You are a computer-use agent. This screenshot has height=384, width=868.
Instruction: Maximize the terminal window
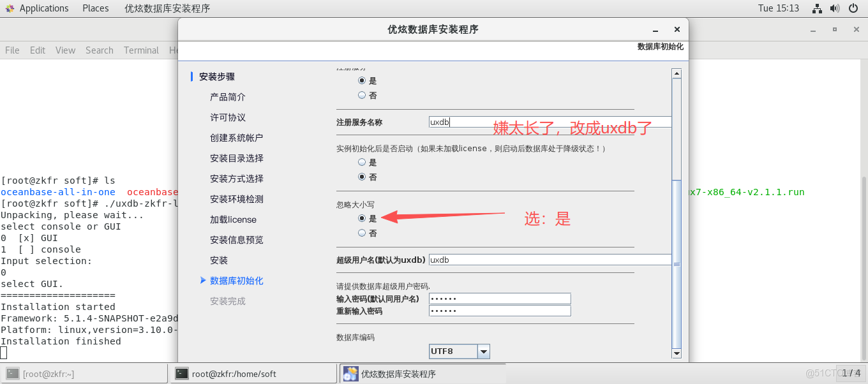pos(834,29)
